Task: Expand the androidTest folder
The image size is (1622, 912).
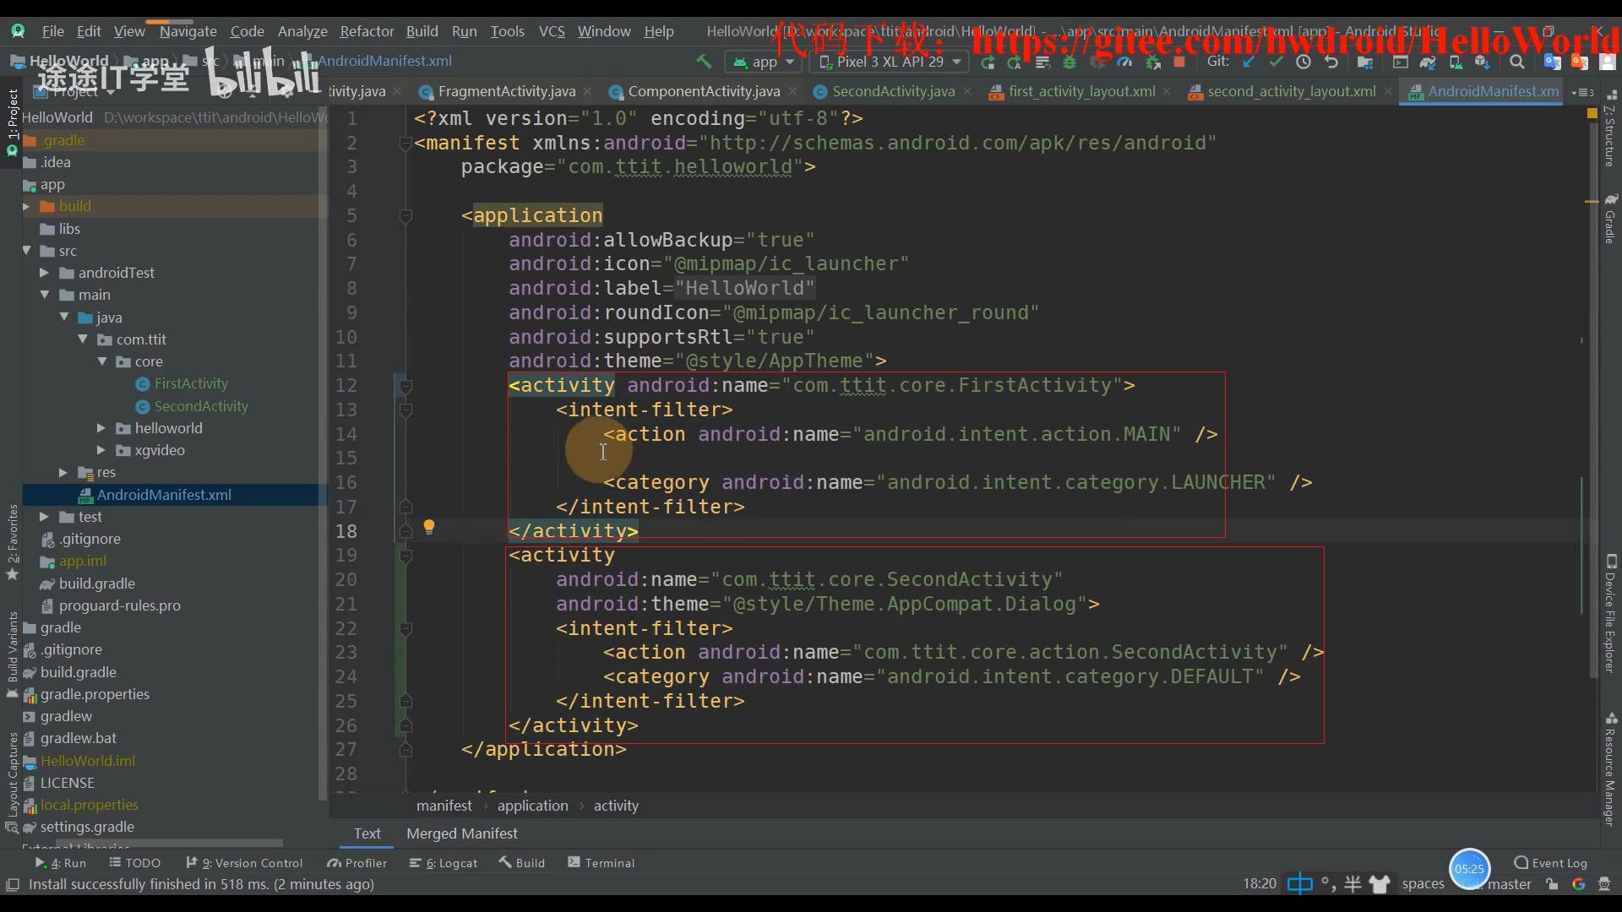Action: pos(44,273)
